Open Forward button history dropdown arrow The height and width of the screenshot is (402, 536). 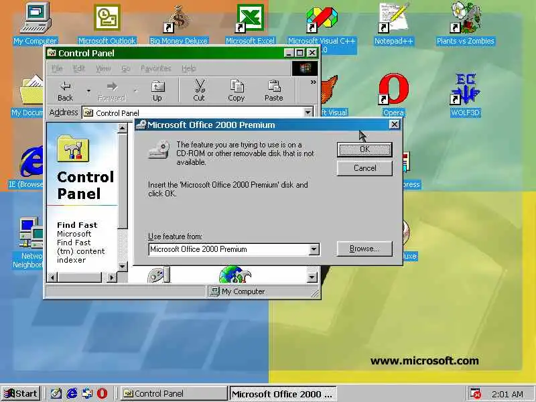click(x=136, y=91)
